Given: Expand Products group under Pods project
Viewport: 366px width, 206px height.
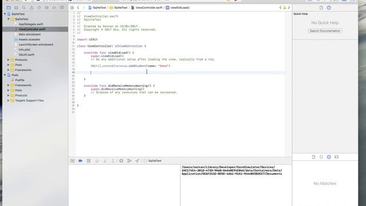Looking at the screenshot, I should pyautogui.click(x=9, y=96).
